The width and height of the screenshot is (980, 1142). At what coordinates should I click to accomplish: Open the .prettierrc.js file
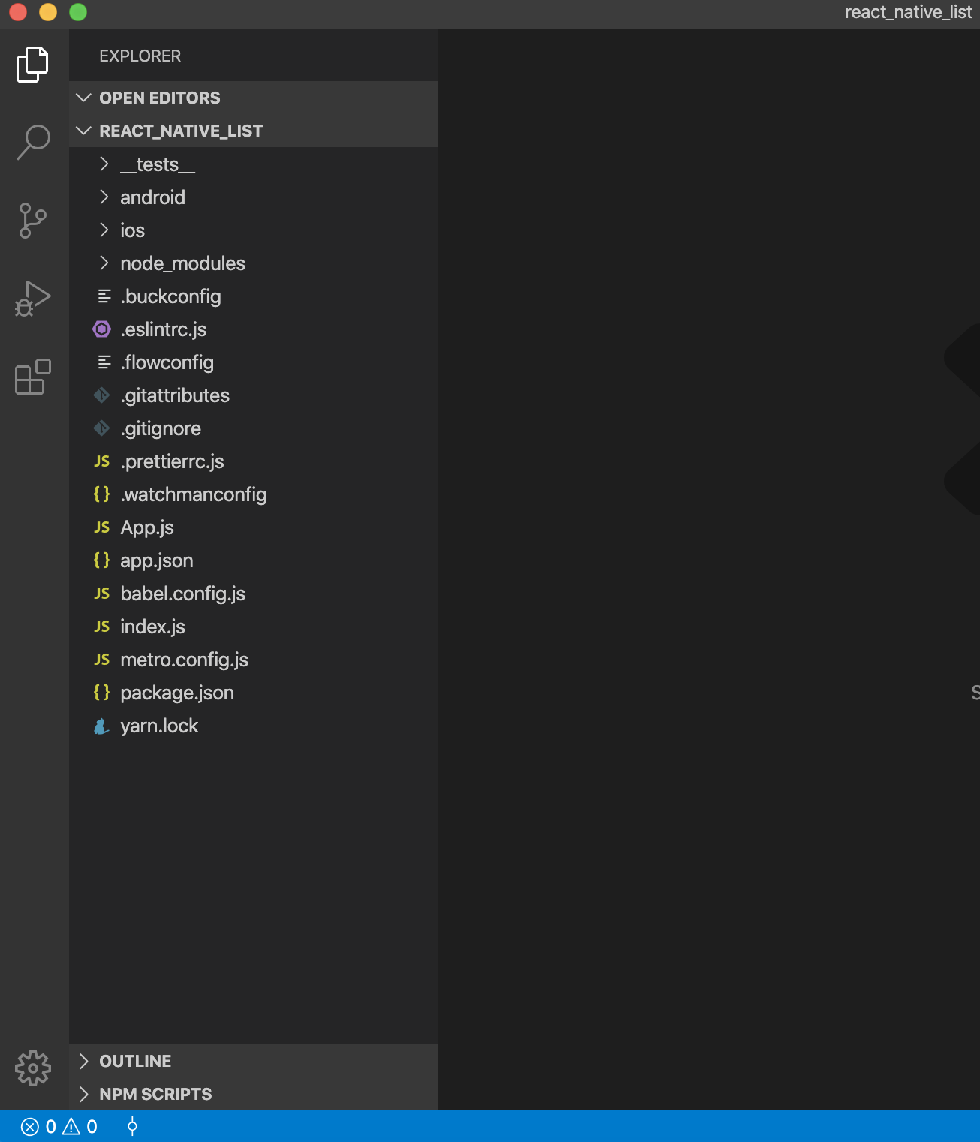coord(254,461)
